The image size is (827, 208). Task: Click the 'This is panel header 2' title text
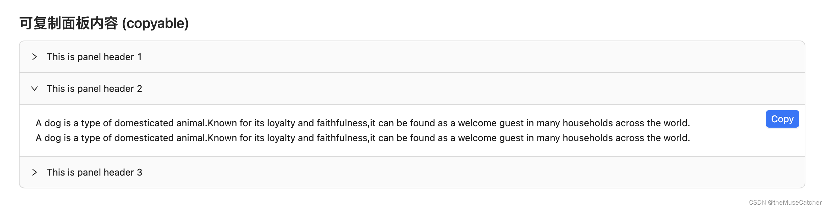[x=94, y=88]
